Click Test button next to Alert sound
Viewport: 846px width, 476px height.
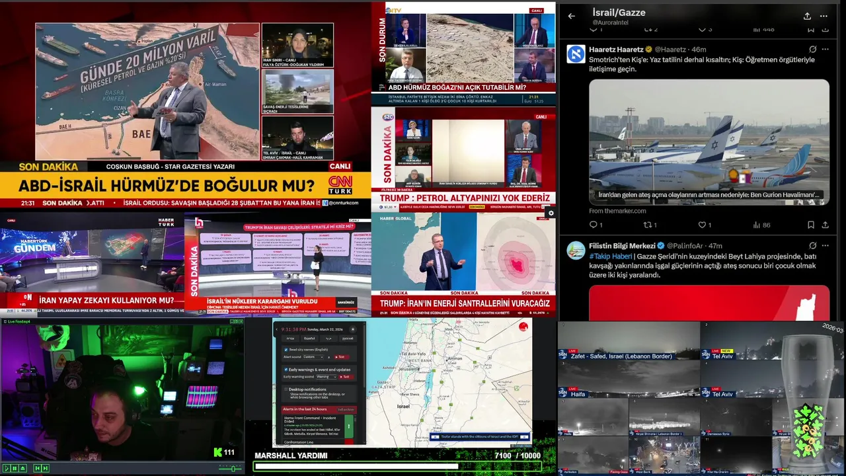tap(342, 357)
